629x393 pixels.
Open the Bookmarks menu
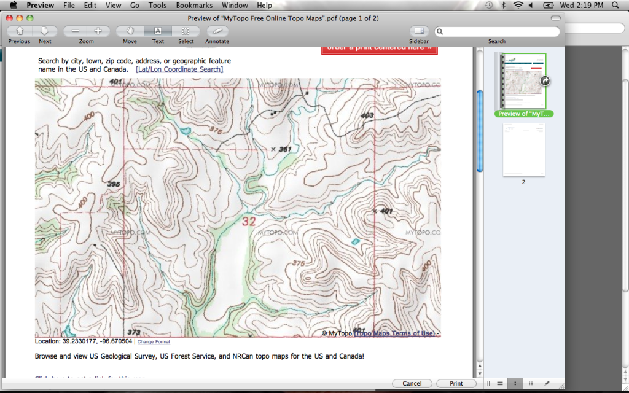click(x=194, y=6)
